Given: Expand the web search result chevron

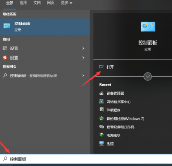Looking at the screenshot, I should (x=83, y=75).
